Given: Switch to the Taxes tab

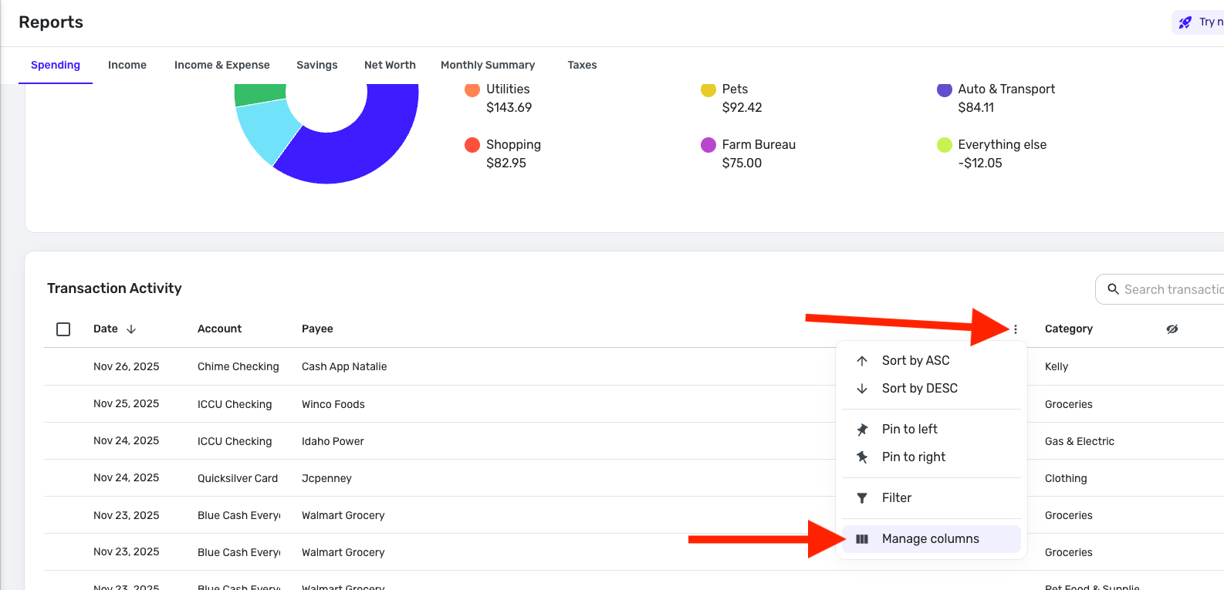Looking at the screenshot, I should [582, 65].
